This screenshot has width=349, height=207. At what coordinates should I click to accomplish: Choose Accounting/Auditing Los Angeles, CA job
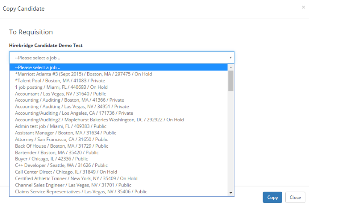[x=74, y=113]
